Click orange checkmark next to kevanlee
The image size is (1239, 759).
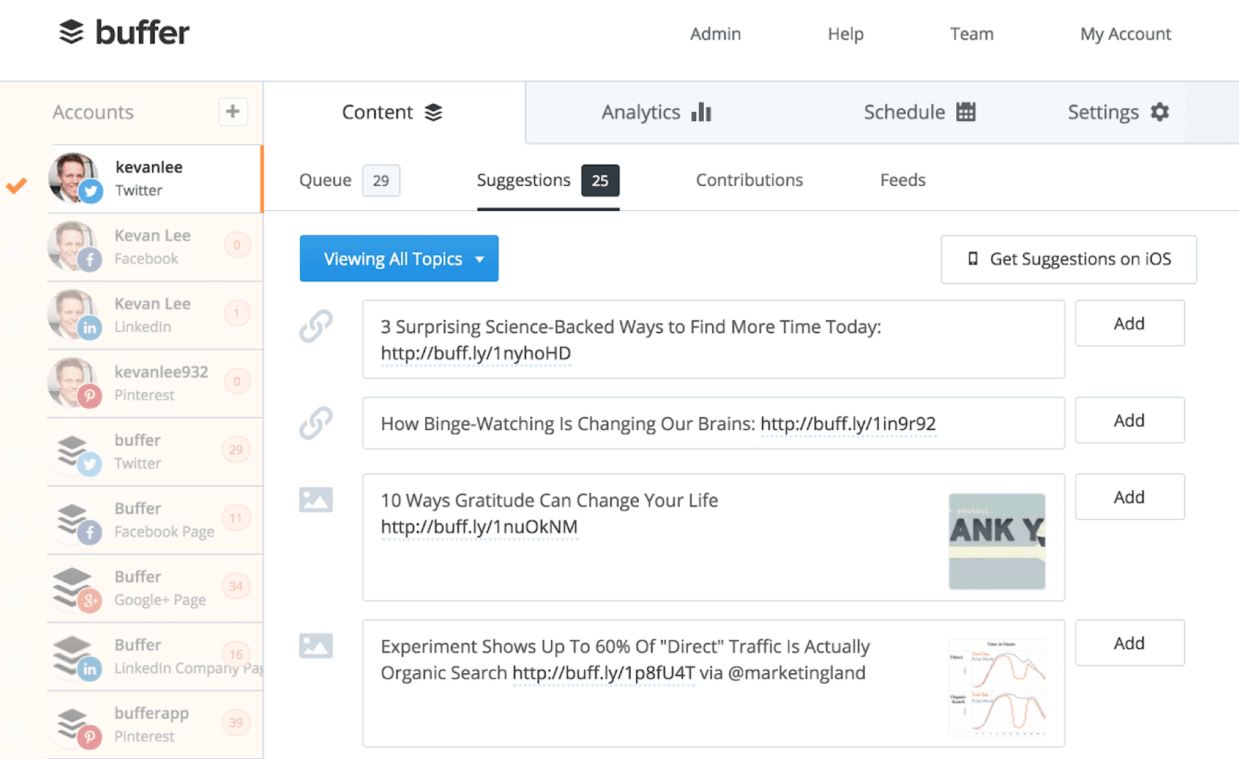(x=16, y=185)
